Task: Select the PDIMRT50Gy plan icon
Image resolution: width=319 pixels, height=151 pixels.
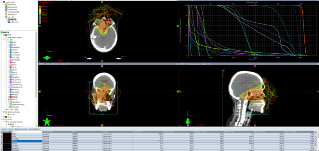Action: coord(7,10)
